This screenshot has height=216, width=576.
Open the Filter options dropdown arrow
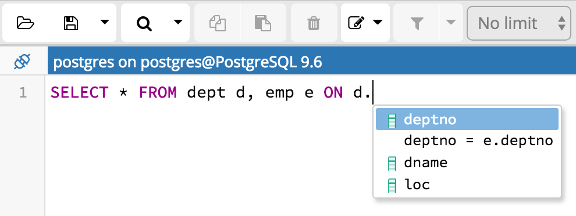(x=451, y=23)
